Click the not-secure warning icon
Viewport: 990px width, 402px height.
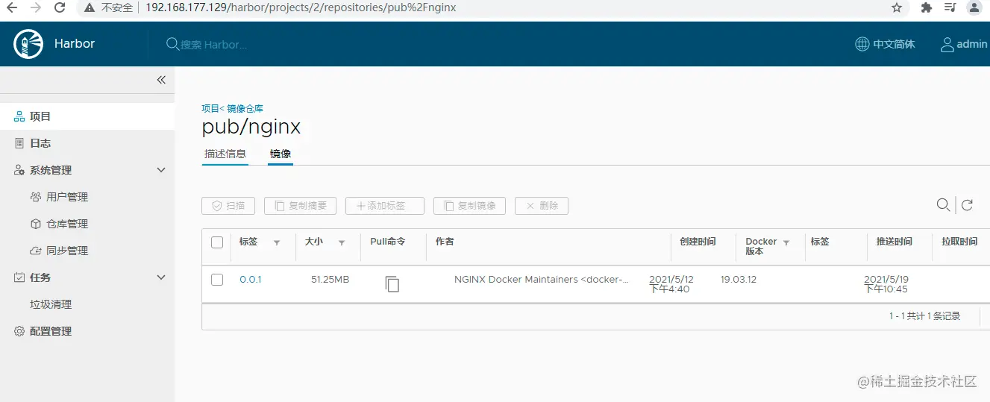(x=90, y=7)
